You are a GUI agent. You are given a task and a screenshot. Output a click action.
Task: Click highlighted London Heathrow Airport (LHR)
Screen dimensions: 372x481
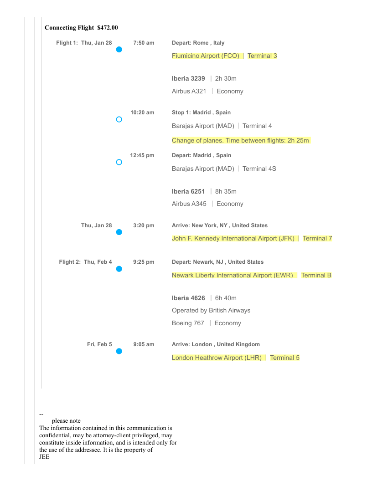point(217,358)
